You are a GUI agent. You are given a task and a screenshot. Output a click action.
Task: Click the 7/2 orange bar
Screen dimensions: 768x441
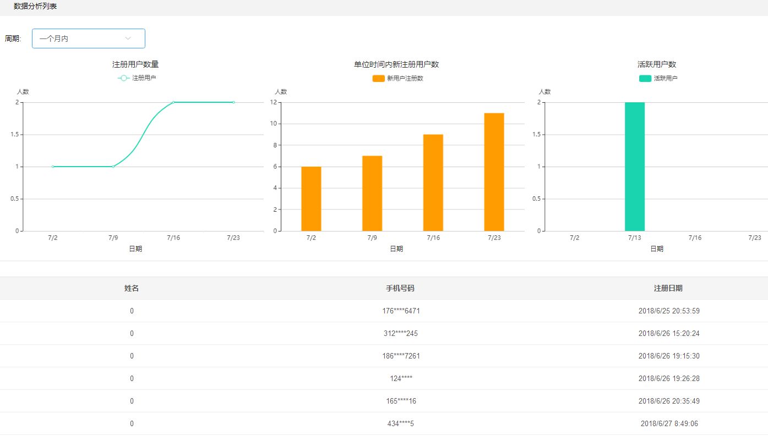tap(311, 199)
